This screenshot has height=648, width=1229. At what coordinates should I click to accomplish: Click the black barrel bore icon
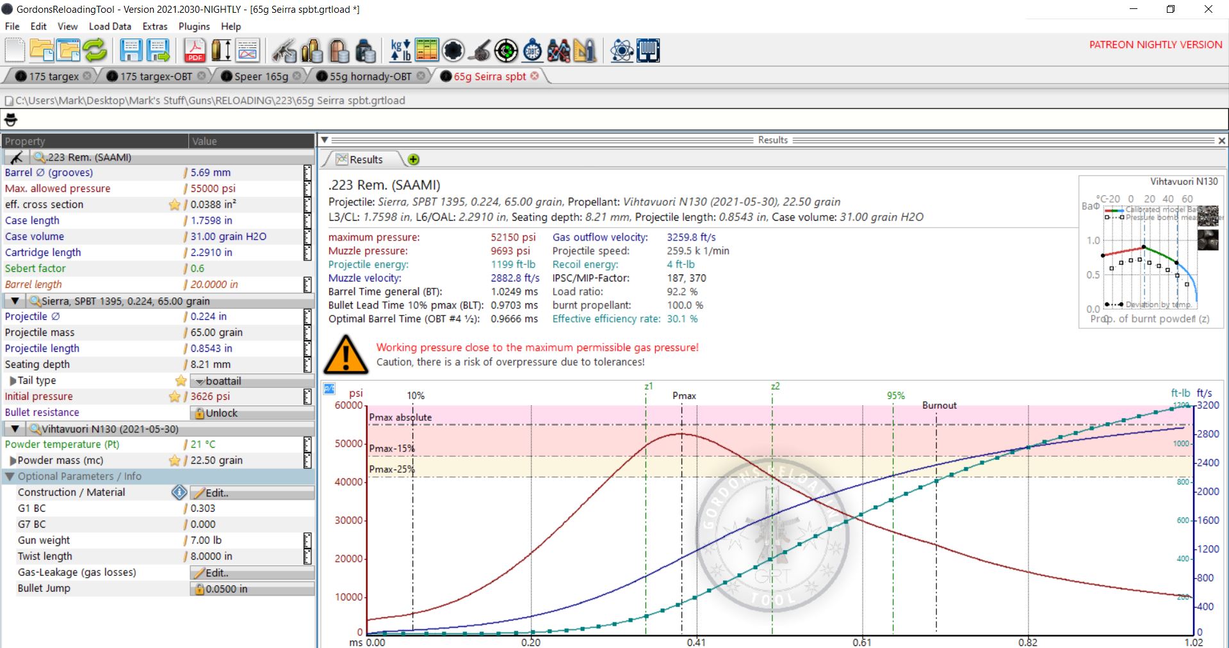(x=453, y=50)
